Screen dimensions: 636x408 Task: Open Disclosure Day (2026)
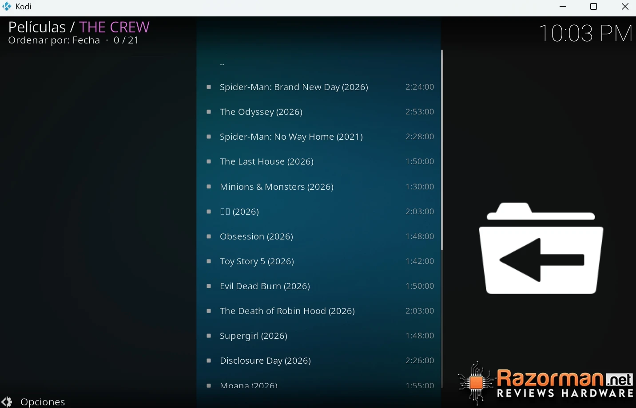tap(319, 361)
